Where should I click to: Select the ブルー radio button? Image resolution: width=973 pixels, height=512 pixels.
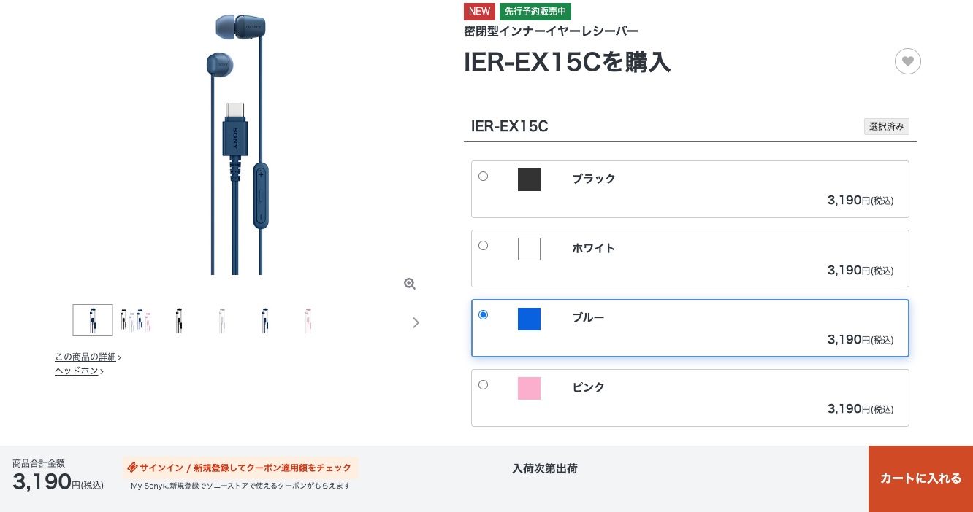click(x=483, y=314)
